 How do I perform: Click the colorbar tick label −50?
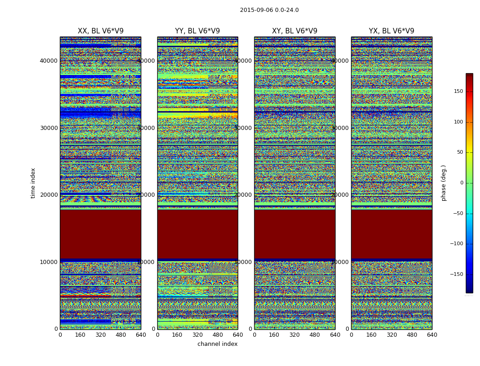[458, 214]
